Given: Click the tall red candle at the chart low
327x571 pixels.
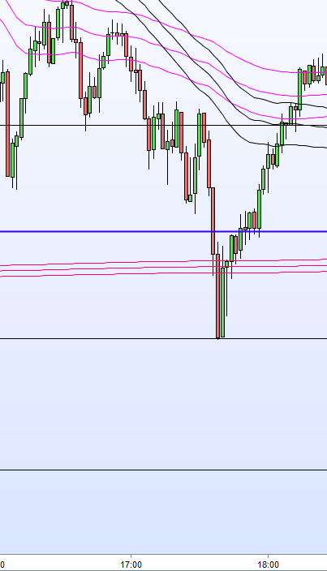Looking at the screenshot, I should point(217,296).
